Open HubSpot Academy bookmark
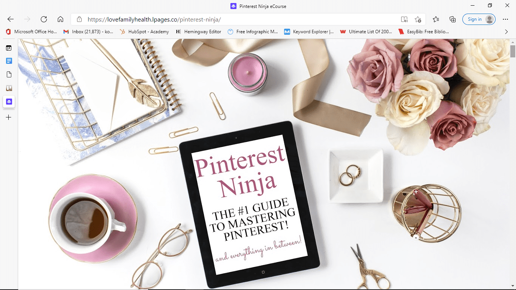The height and width of the screenshot is (290, 516). tap(144, 32)
